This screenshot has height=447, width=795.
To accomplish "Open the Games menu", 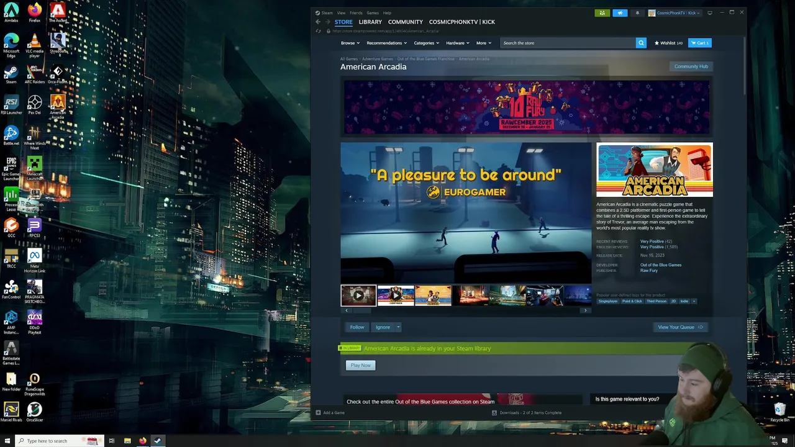I will tap(373, 12).
